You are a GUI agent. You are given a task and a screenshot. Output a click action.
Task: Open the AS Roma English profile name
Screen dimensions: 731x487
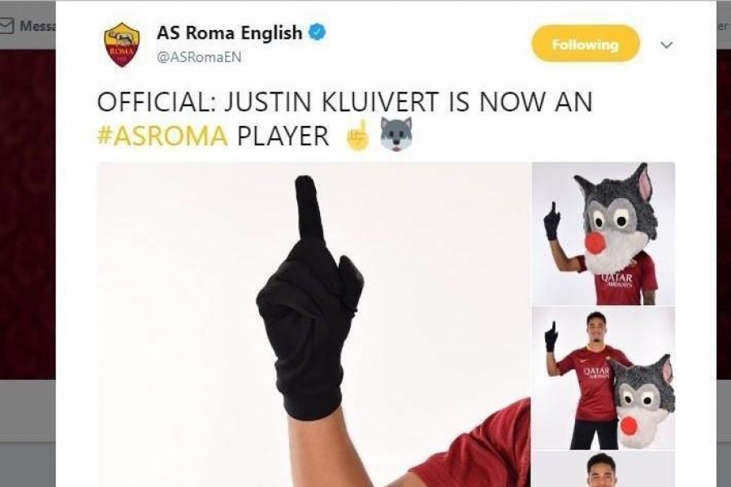point(229,32)
